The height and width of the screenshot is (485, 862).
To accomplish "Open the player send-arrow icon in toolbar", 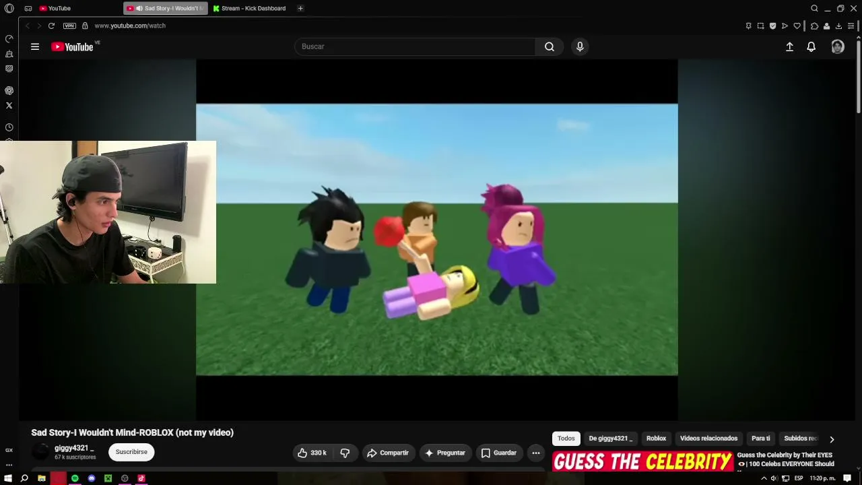I will pos(785,26).
